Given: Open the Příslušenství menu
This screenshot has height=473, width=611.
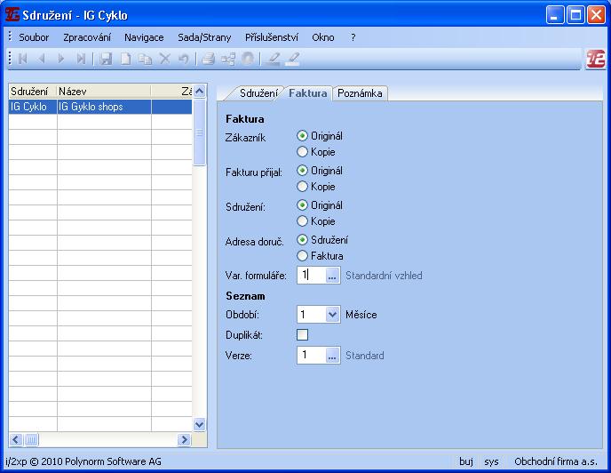Looking at the screenshot, I should 272,37.
